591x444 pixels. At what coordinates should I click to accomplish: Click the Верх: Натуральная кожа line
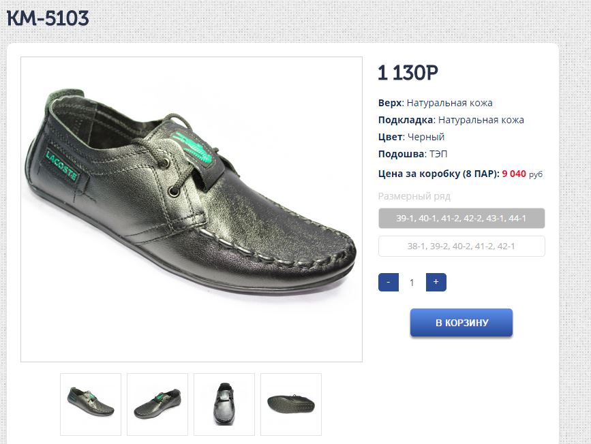pos(435,103)
